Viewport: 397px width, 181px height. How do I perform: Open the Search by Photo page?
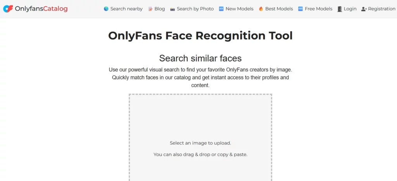[195, 9]
